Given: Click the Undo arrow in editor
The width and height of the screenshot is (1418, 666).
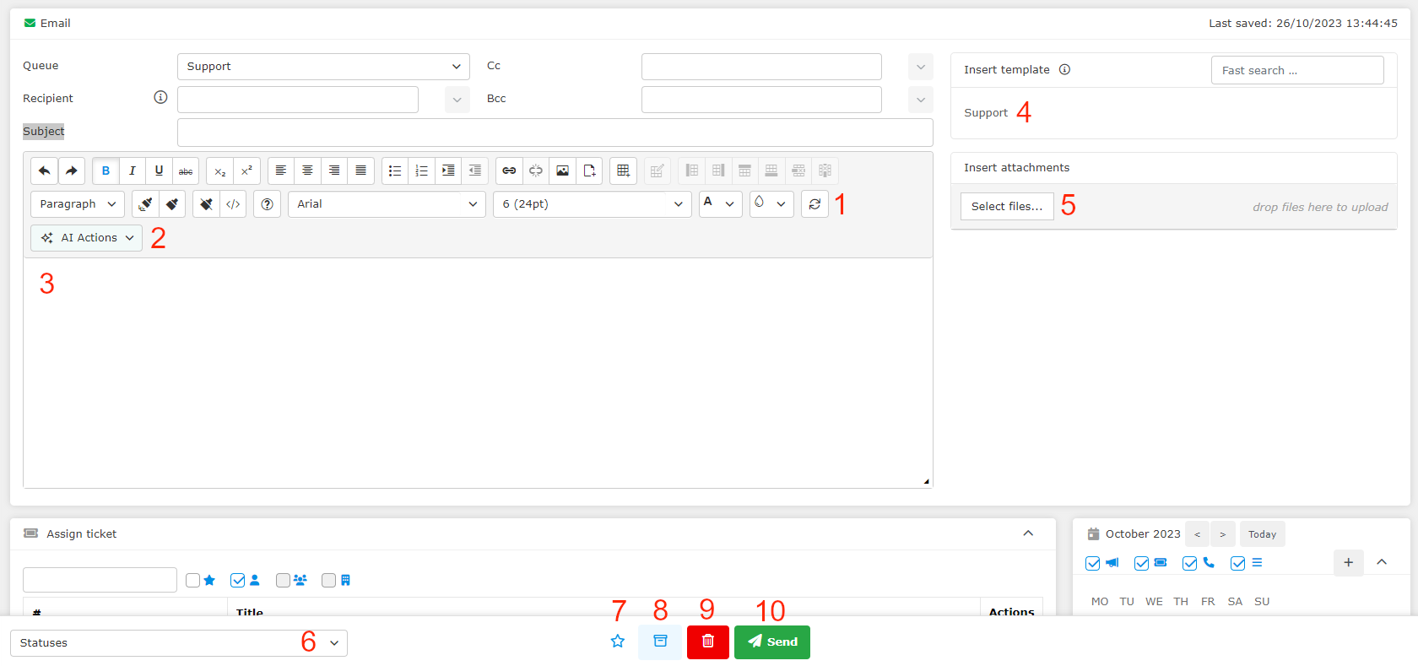Looking at the screenshot, I should coord(45,171).
